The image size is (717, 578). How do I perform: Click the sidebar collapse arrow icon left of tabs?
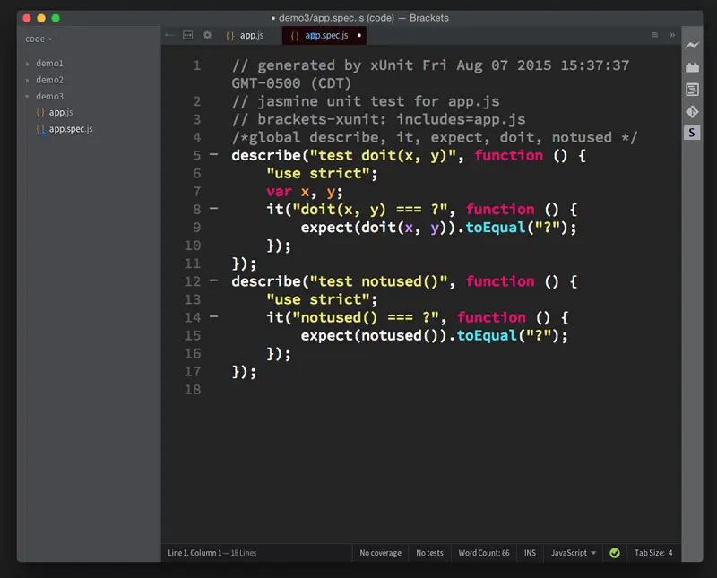pyautogui.click(x=169, y=35)
